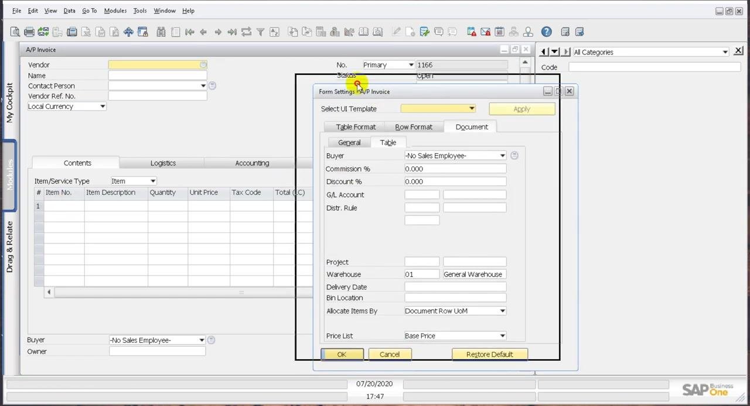This screenshot has width=750, height=406.
Task: Switch to the Table Format tab
Action: pos(356,127)
